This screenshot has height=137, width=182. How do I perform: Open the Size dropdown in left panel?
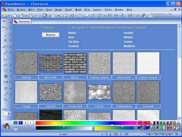9,114
